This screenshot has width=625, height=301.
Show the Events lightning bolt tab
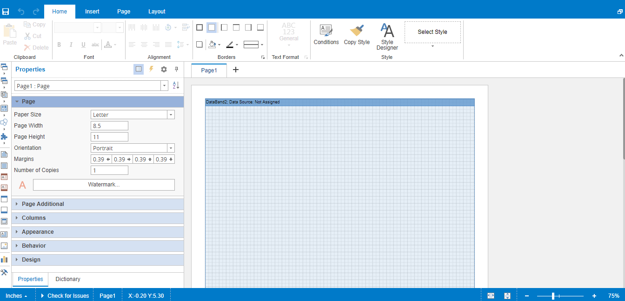coord(151,69)
